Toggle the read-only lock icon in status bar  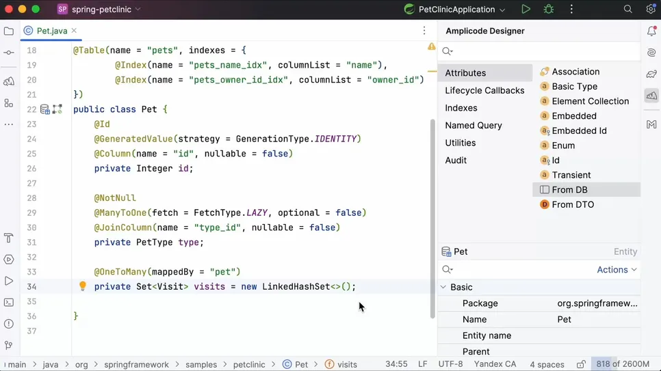(x=581, y=364)
